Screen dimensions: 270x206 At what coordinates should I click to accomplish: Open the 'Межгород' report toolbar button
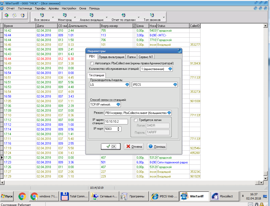tap(65, 17)
